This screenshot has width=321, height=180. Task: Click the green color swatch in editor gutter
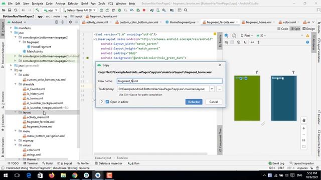(87, 58)
